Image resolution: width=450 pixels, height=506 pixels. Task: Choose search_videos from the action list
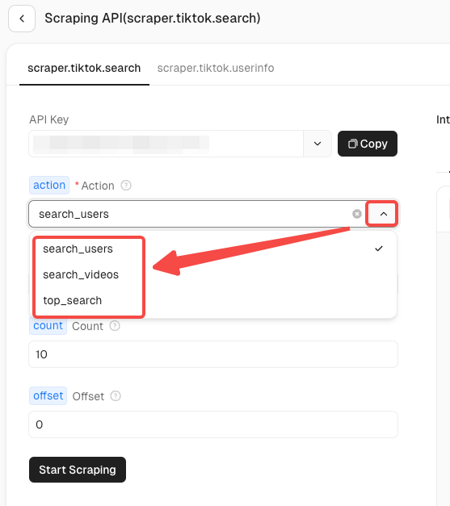coord(213,274)
